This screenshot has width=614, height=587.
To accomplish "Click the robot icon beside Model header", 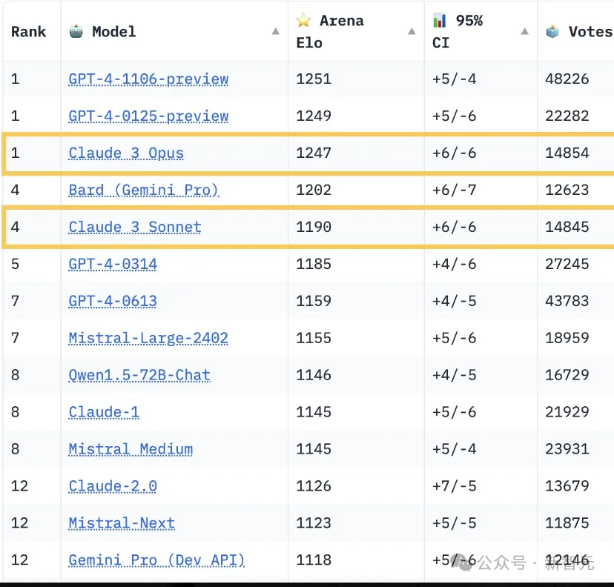I will [76, 31].
